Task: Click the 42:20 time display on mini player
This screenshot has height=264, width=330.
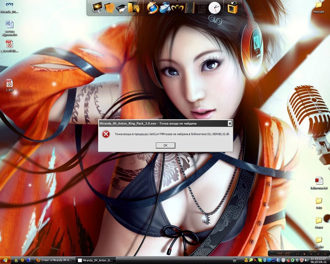Action: point(284,253)
